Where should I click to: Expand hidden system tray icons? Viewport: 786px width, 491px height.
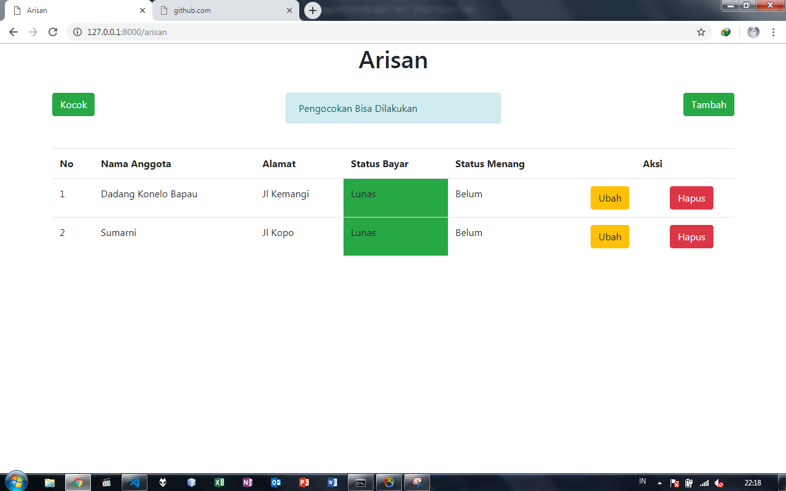coord(659,482)
